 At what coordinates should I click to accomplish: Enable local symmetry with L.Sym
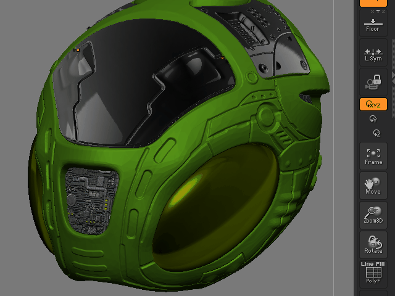(373, 55)
